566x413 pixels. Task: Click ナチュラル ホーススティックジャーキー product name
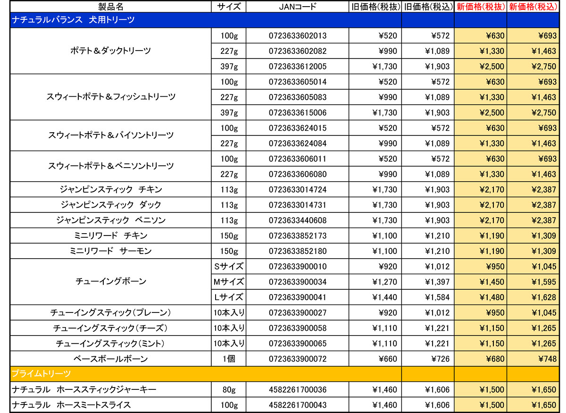(83, 389)
